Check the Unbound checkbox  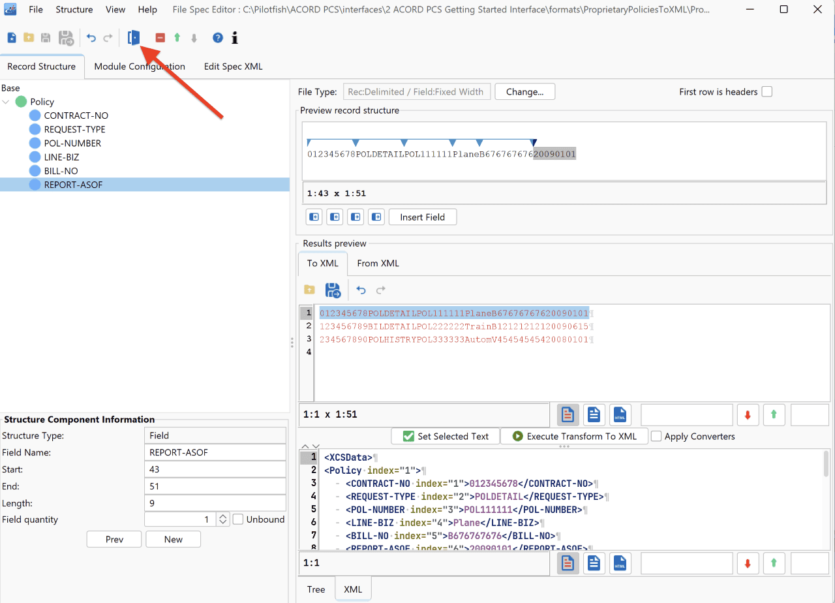tap(238, 519)
